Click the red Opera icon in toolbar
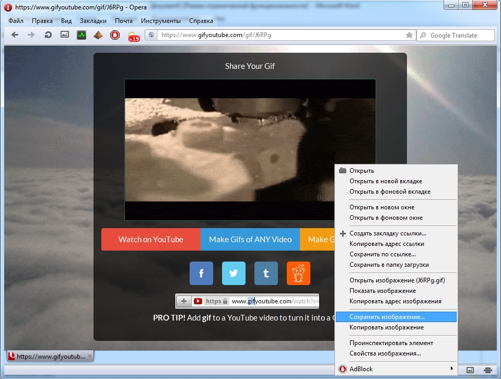The height and width of the screenshot is (379, 501). 115,35
